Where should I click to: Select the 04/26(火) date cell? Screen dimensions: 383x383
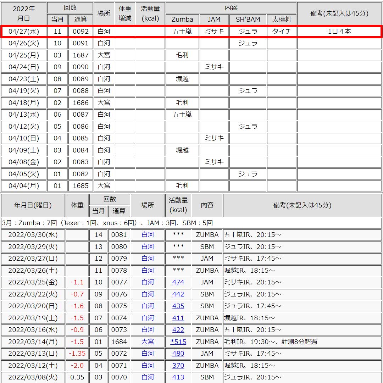(x=24, y=43)
